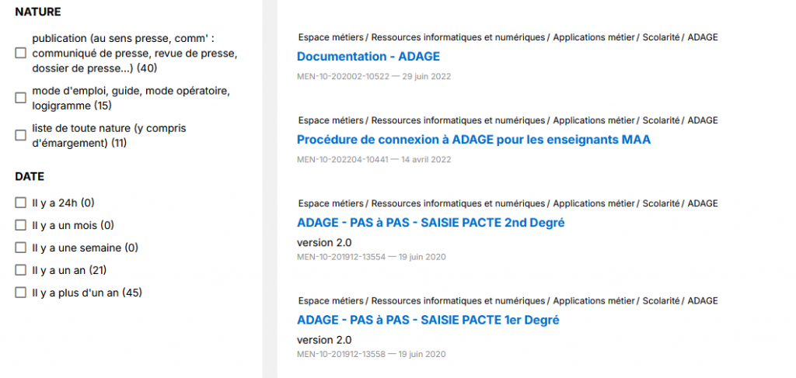The width and height of the screenshot is (796, 378).
Task: Tick the 'Il y a plus d'un an' checkbox
Action: pos(21,293)
